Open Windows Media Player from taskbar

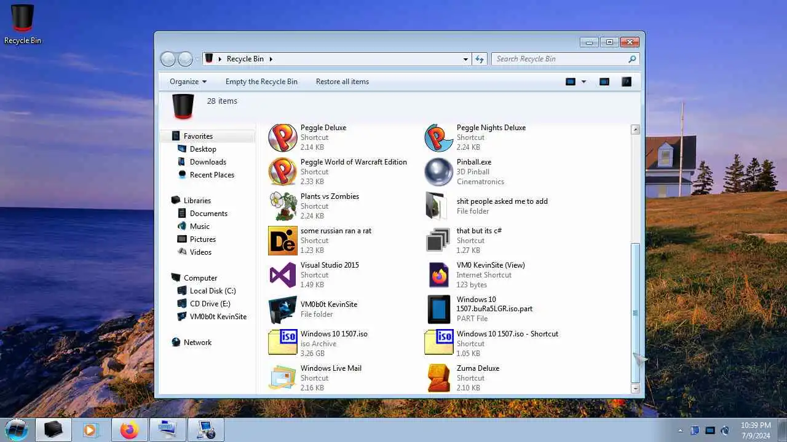click(x=92, y=430)
